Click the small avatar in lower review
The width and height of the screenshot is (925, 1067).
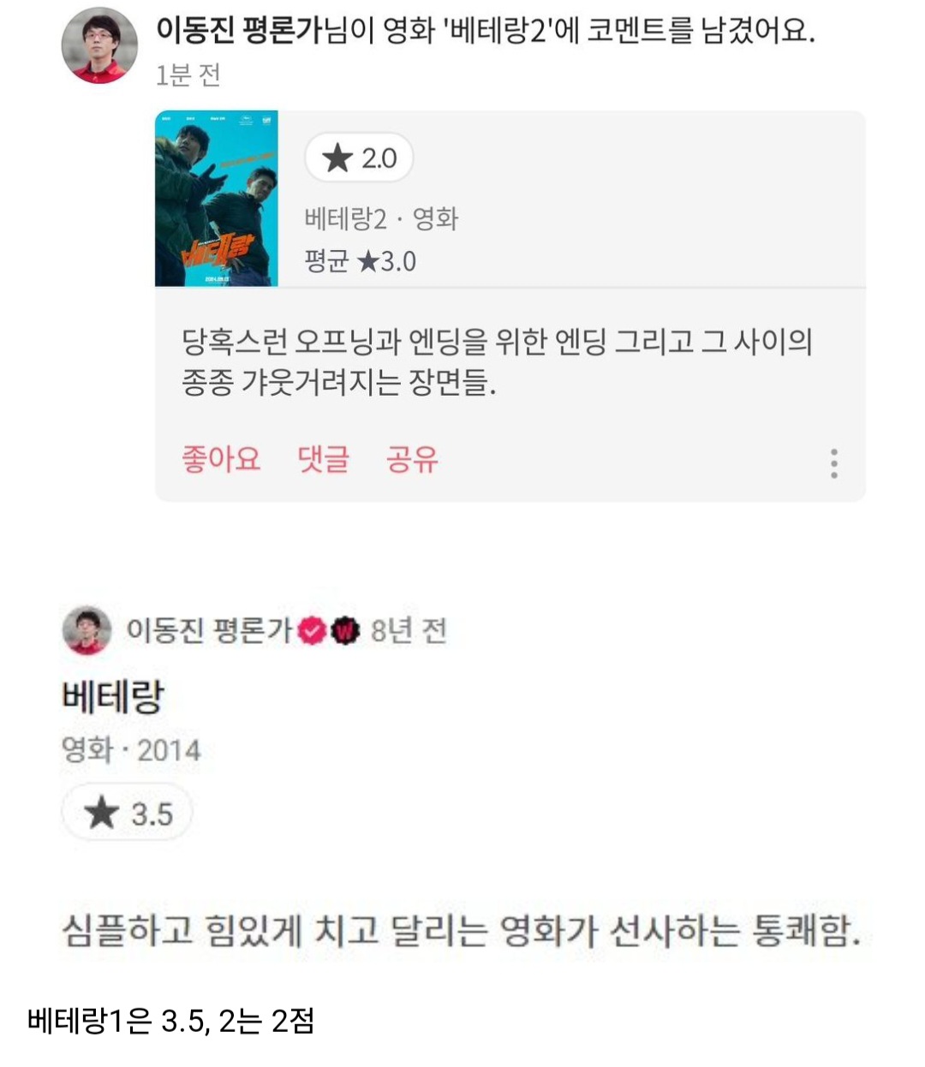click(x=87, y=630)
